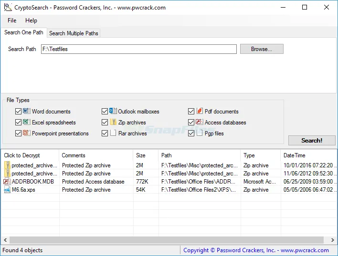The height and width of the screenshot is (256, 338).
Task: Uncheck the Access databases checkbox
Action: click(x=191, y=123)
